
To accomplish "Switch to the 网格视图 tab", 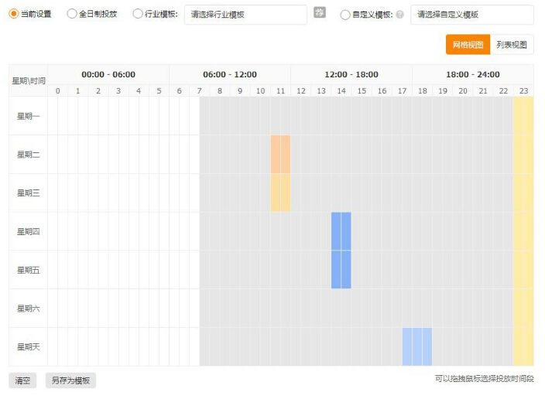I will [x=468, y=45].
